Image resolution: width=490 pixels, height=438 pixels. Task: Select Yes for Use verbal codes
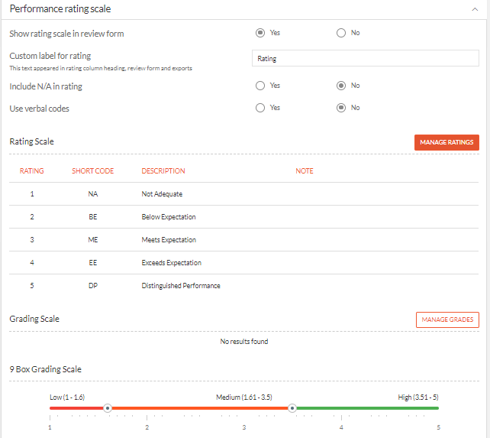[x=260, y=108]
